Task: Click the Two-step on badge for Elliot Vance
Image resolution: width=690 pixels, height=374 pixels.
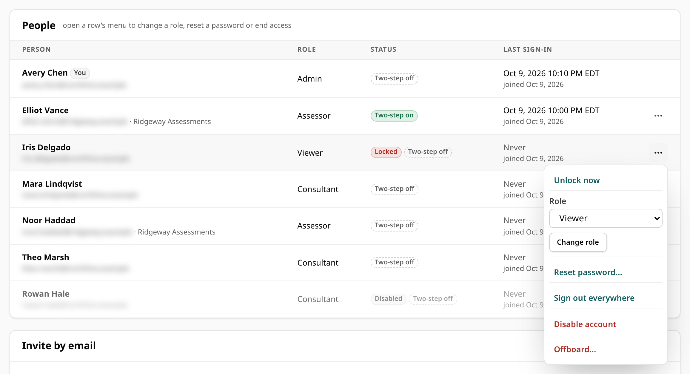Action: click(394, 116)
